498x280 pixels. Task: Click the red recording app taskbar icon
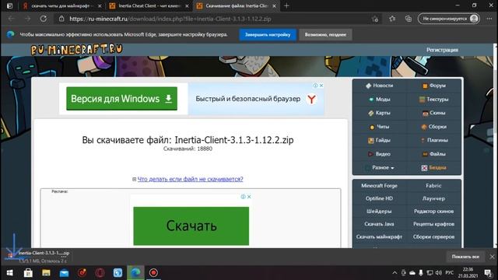(x=153, y=273)
